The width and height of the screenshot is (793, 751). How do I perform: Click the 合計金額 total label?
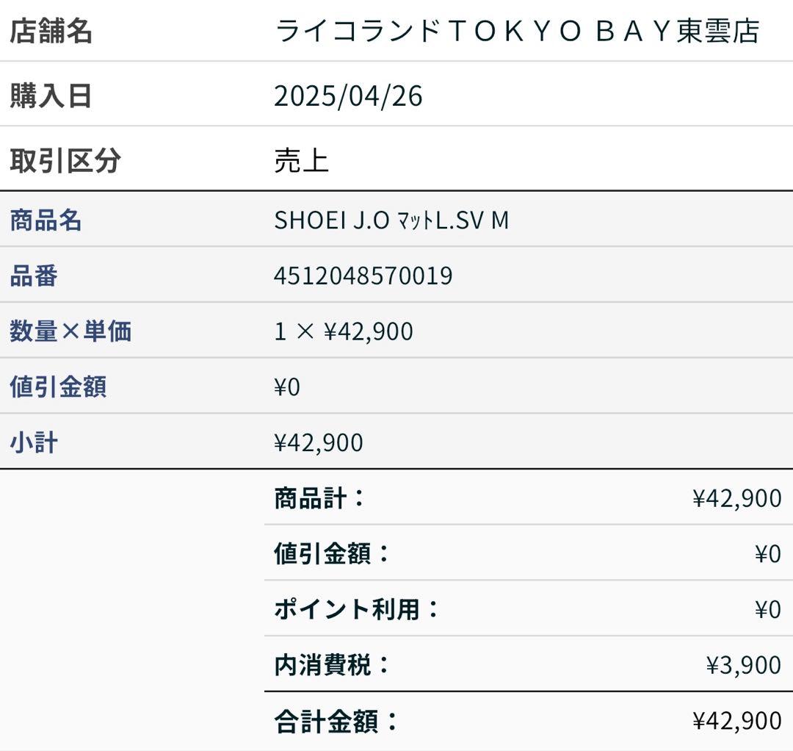click(x=336, y=721)
